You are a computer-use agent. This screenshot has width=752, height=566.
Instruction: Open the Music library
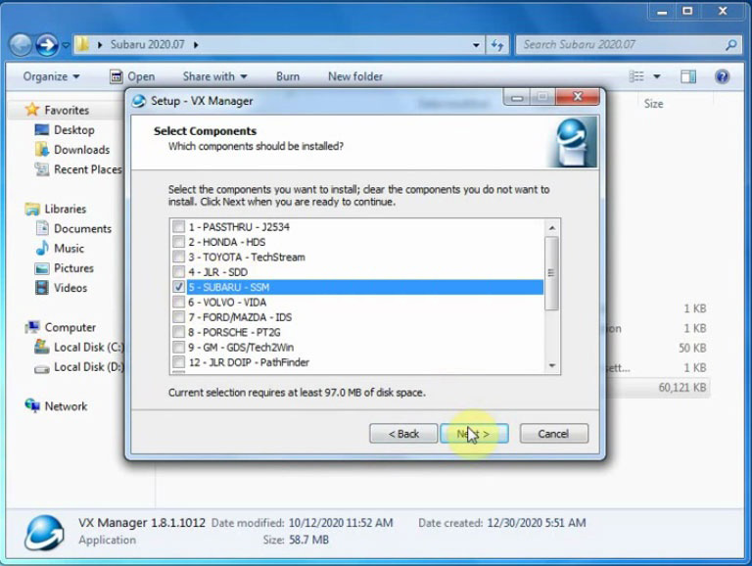click(x=70, y=249)
